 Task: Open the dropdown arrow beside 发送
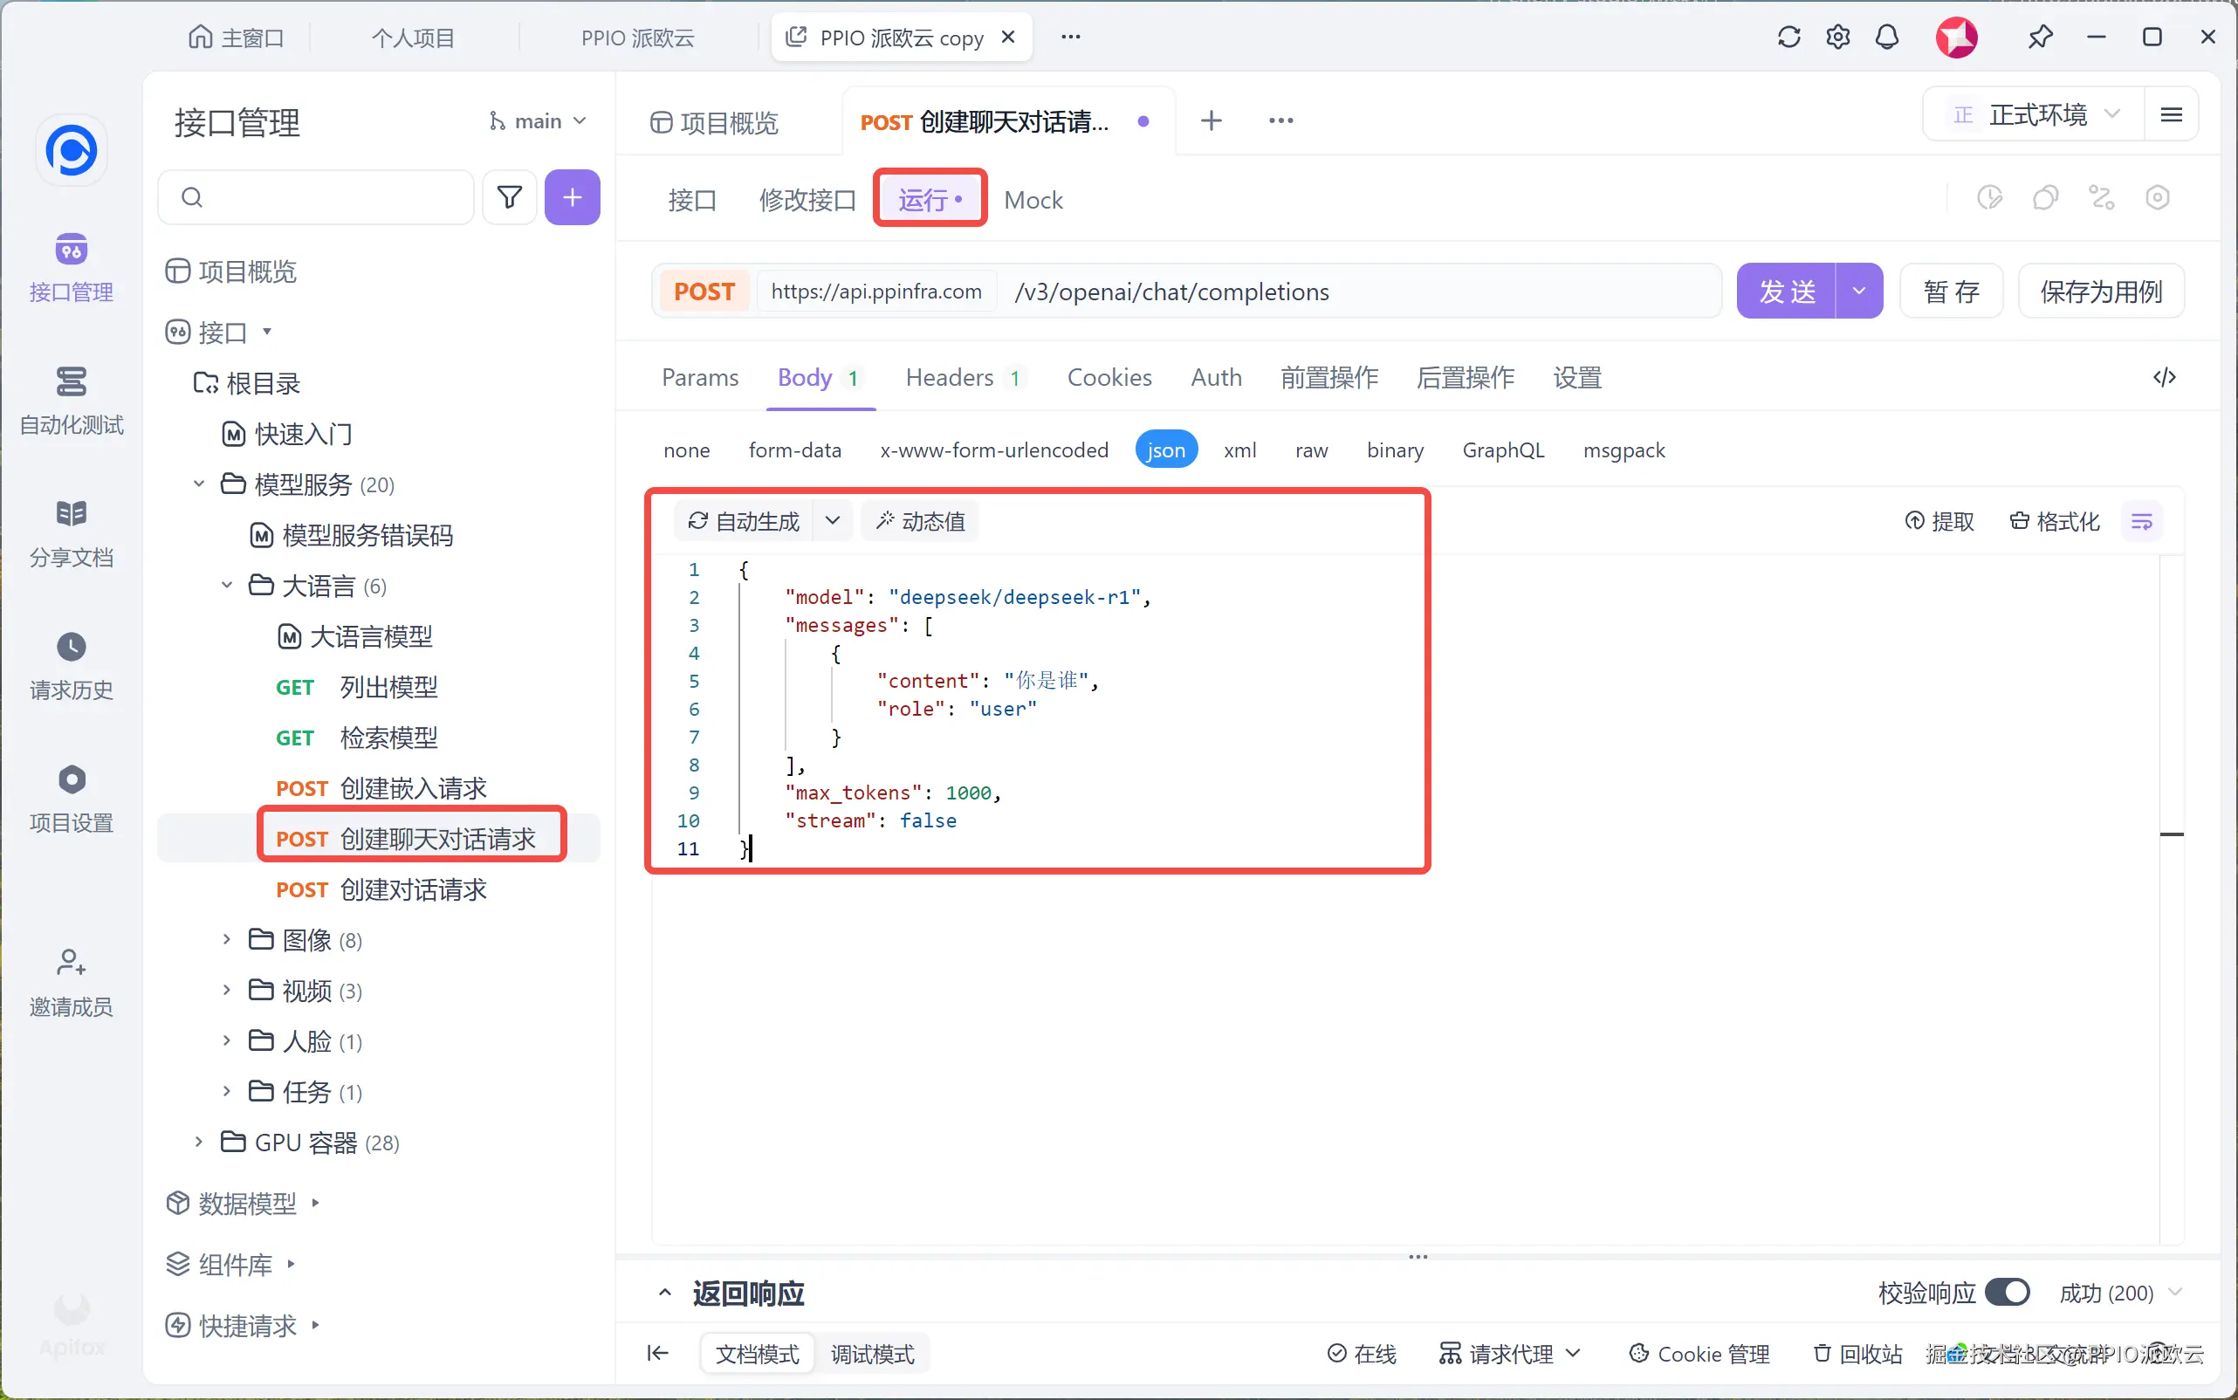[x=1858, y=292]
